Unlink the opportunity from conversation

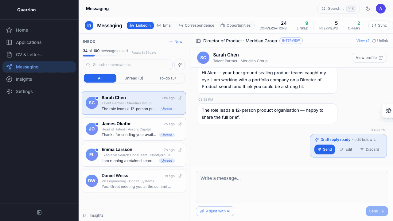(x=380, y=41)
